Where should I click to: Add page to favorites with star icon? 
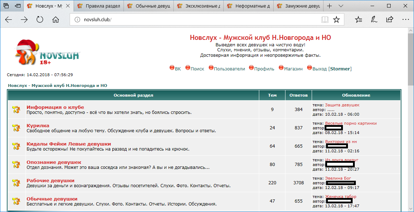tap(336, 20)
